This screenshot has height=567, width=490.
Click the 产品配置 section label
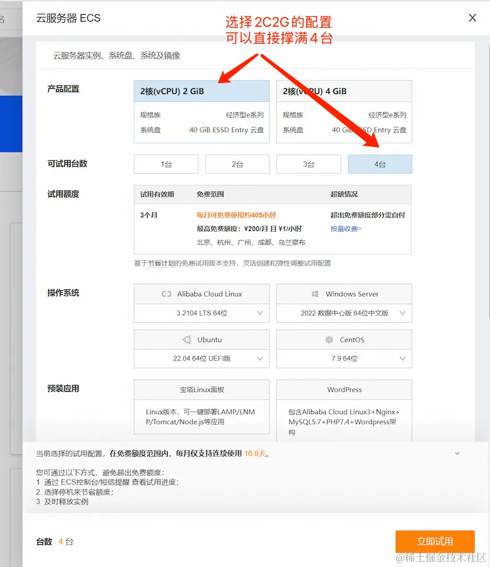point(63,89)
